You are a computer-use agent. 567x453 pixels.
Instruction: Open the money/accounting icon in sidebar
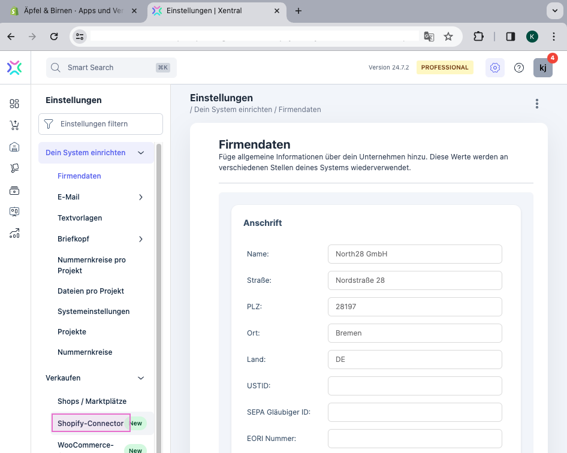coord(14,191)
